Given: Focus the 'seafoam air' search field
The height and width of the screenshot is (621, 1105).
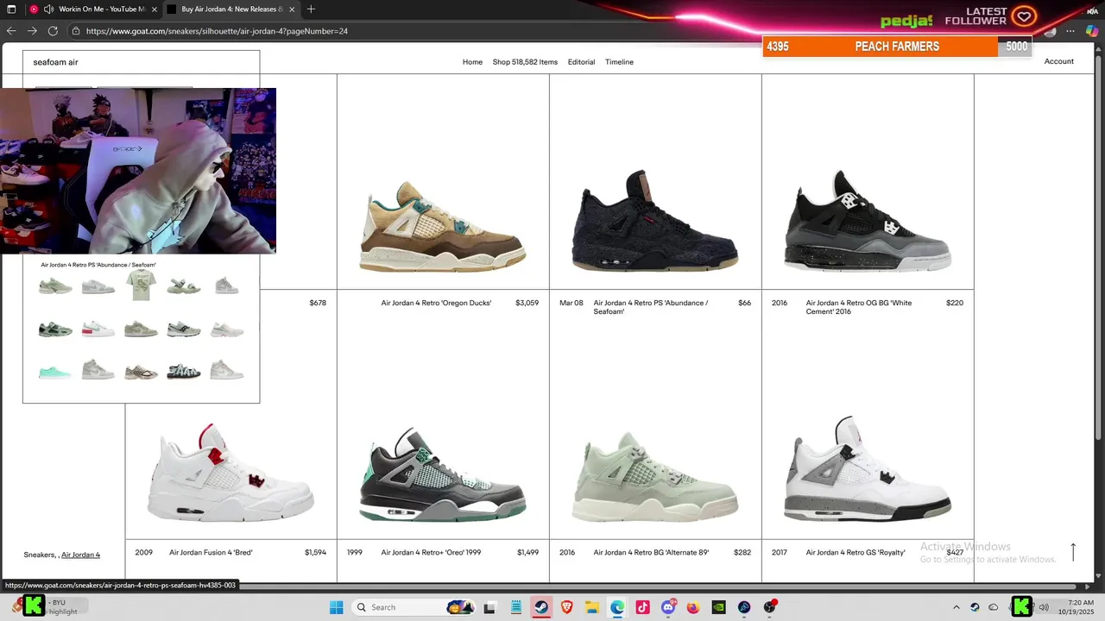Looking at the screenshot, I should coord(141,62).
